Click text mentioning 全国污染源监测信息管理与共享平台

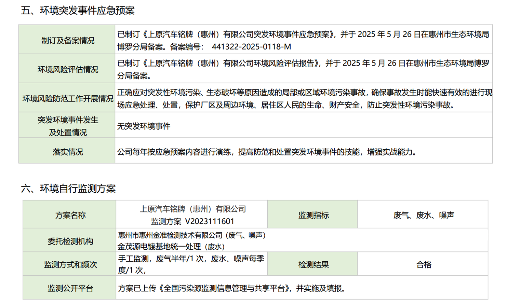(232, 288)
